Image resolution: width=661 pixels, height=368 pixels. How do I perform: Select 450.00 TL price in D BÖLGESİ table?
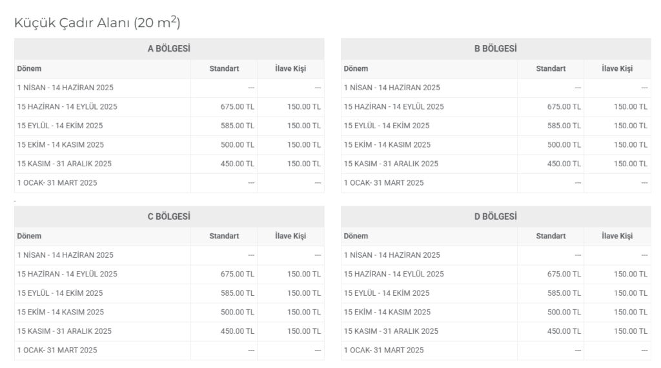(564, 331)
